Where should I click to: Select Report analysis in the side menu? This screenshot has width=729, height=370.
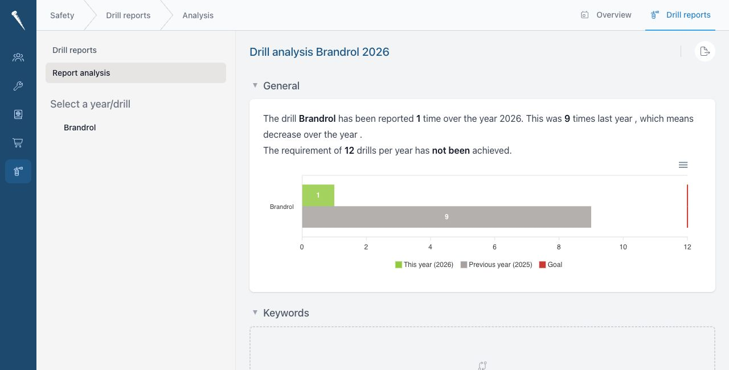[136, 73]
